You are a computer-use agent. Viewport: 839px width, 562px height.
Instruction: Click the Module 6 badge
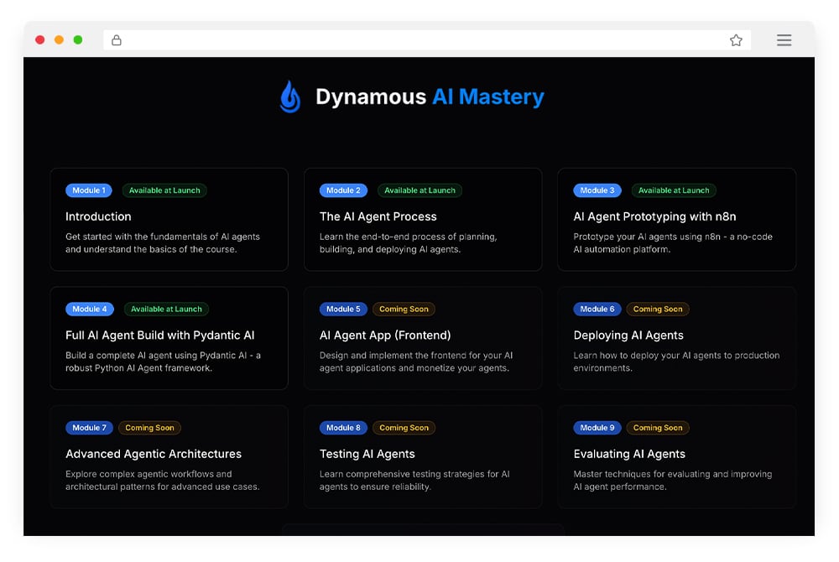[597, 309]
